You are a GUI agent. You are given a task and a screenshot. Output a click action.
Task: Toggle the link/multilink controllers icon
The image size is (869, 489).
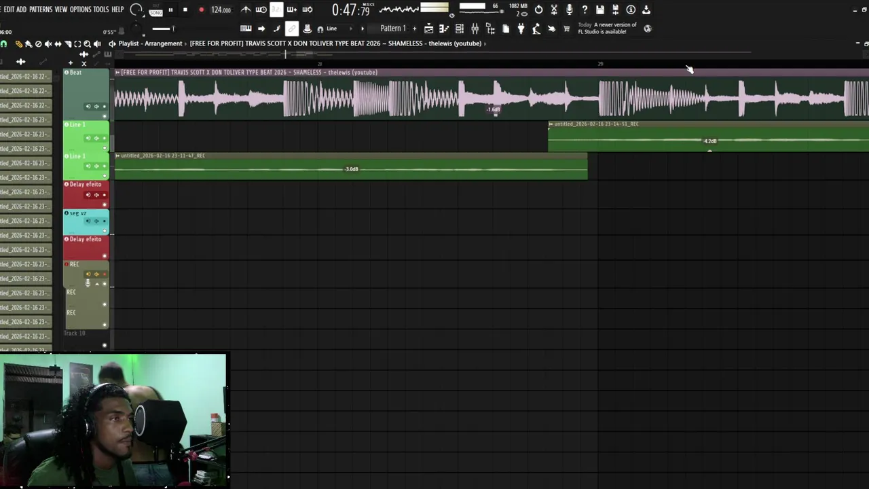coord(291,29)
